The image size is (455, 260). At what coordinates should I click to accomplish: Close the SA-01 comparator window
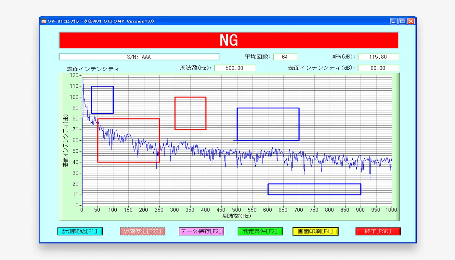(411, 21)
